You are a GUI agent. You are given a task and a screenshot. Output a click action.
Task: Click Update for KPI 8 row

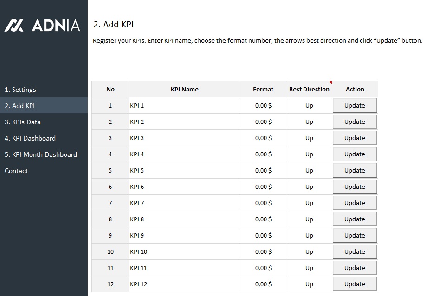point(355,219)
